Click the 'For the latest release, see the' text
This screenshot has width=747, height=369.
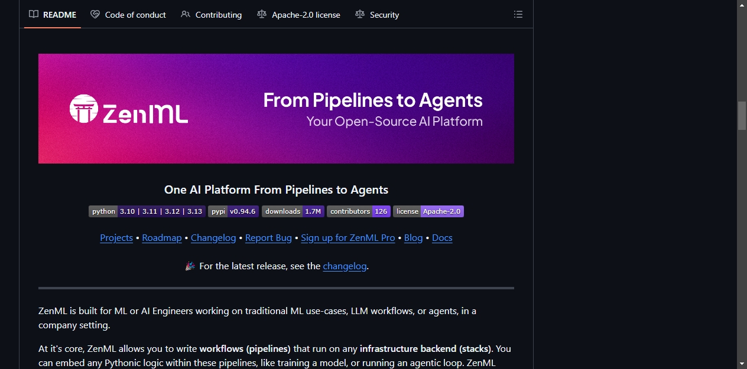(260, 266)
